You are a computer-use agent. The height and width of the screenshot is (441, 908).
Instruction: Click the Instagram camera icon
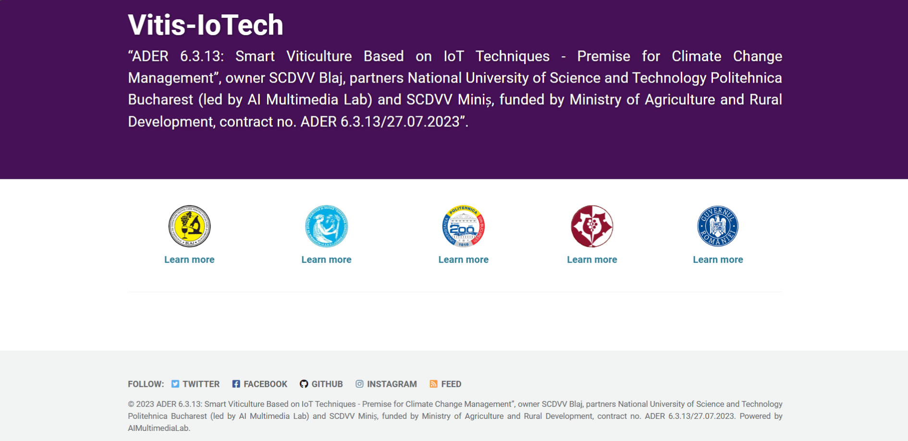359,384
